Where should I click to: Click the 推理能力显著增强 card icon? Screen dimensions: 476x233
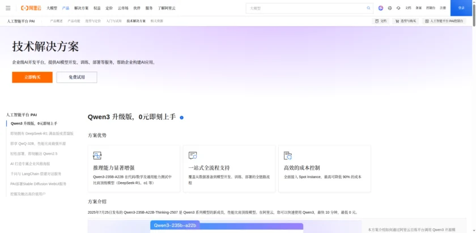97,156
